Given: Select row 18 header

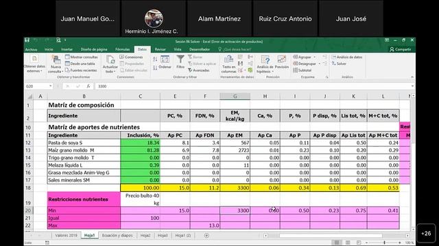Looking at the screenshot, I should point(28,188).
